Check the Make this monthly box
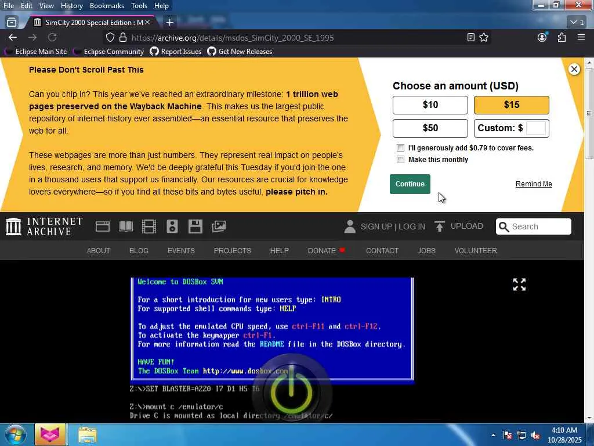 pos(400,160)
